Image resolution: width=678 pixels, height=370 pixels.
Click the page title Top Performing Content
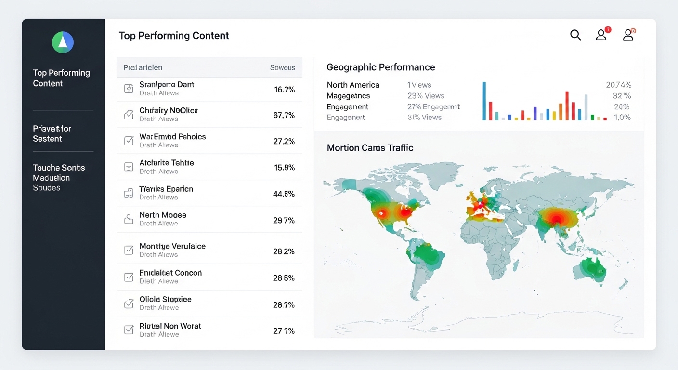point(174,36)
